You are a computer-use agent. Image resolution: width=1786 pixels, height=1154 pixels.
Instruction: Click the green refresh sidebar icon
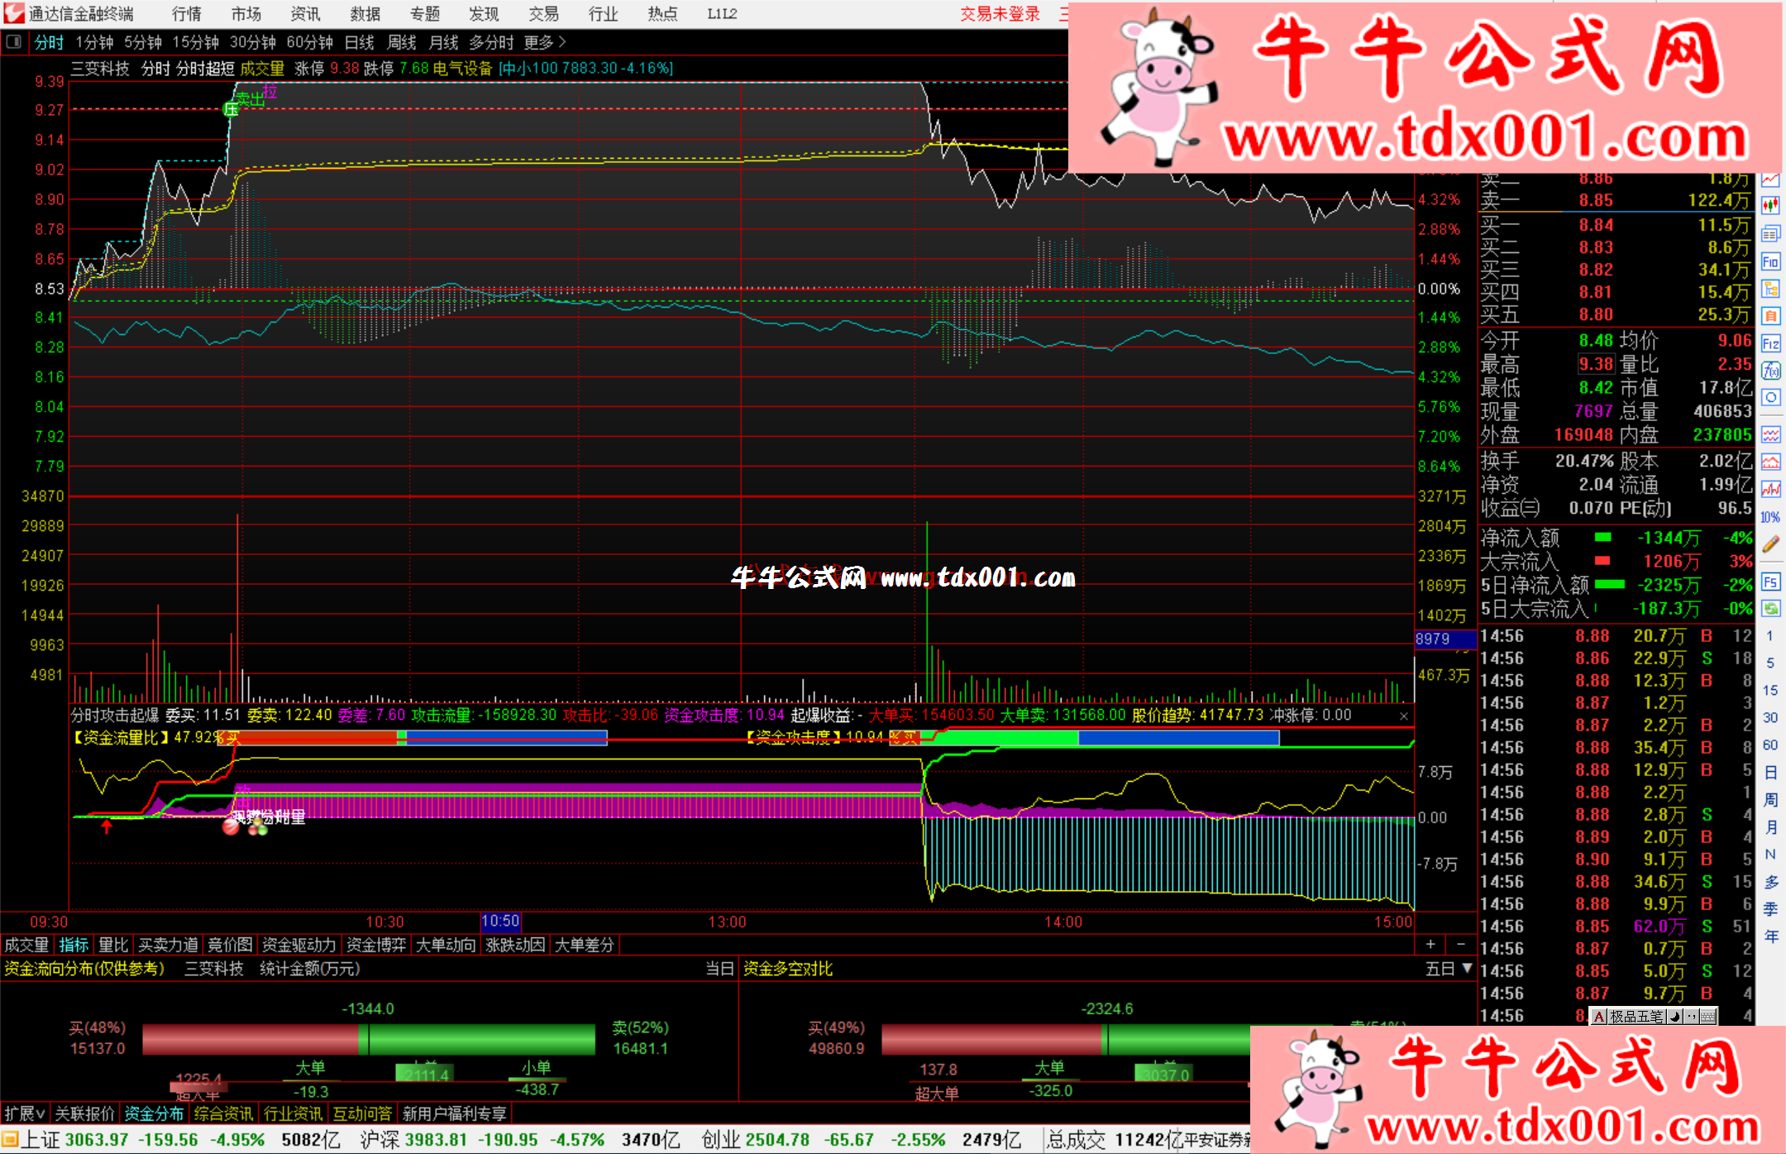[x=1770, y=608]
